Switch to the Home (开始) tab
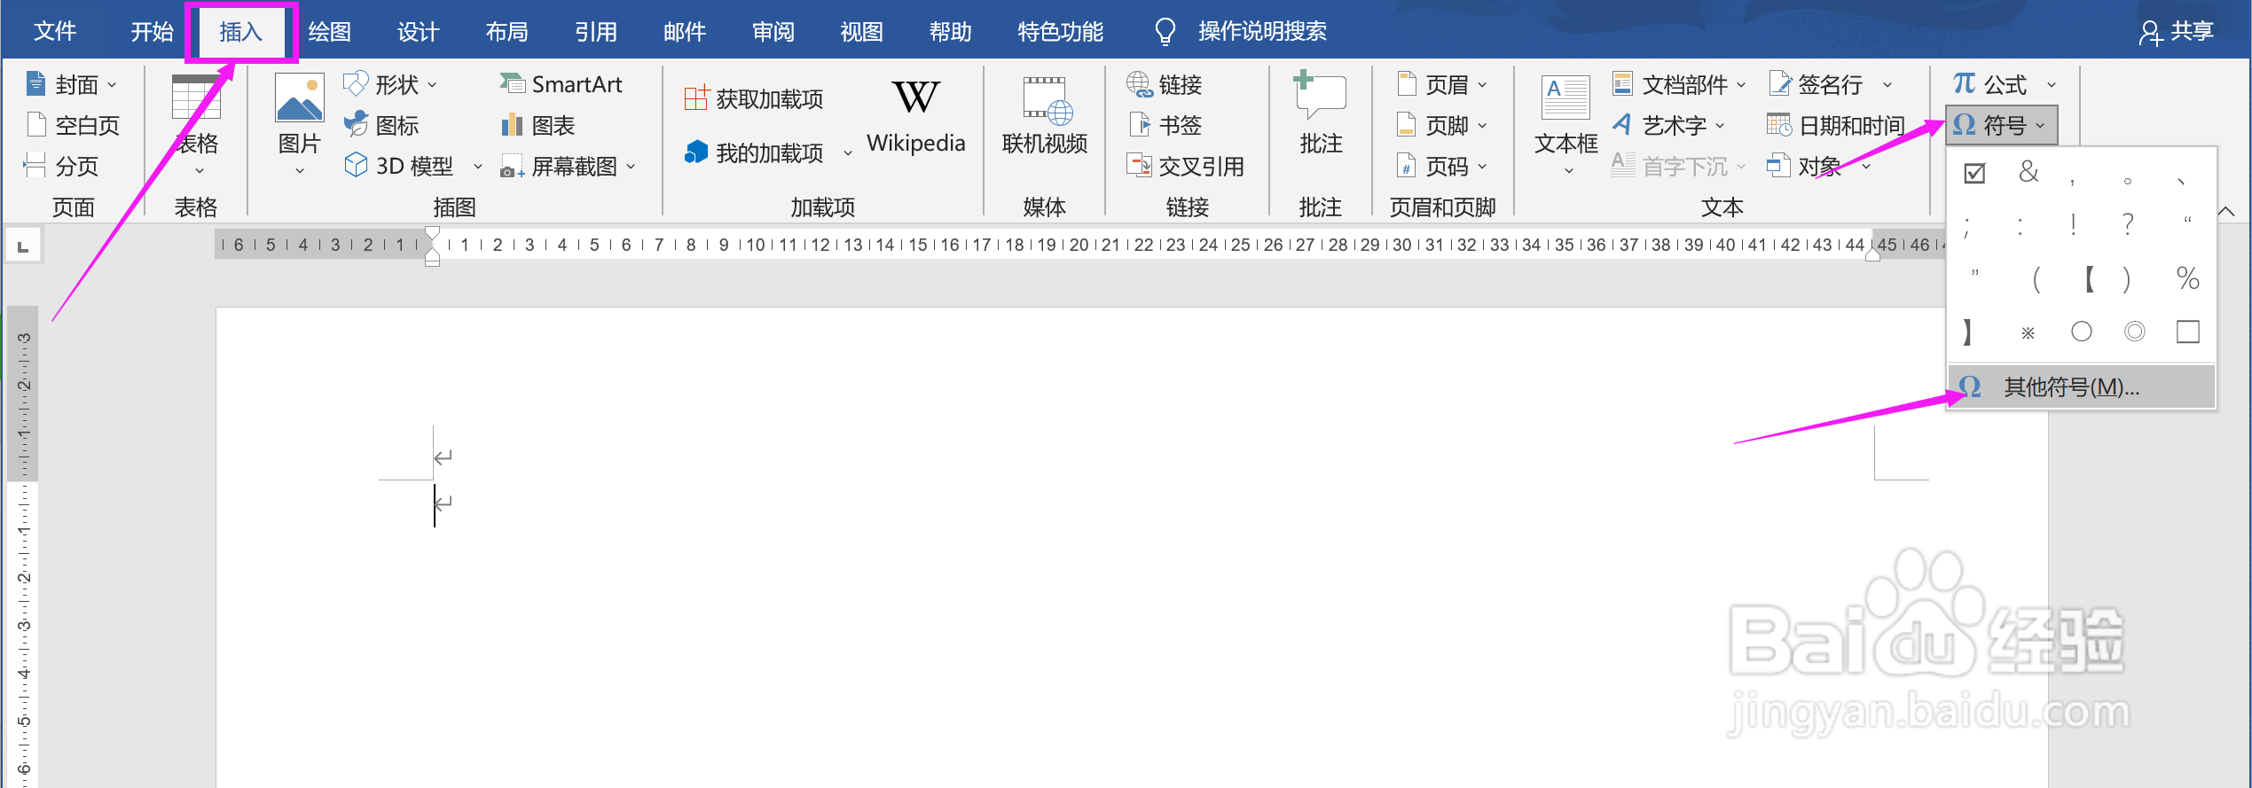Viewport: 2252px width, 788px height. (153, 32)
